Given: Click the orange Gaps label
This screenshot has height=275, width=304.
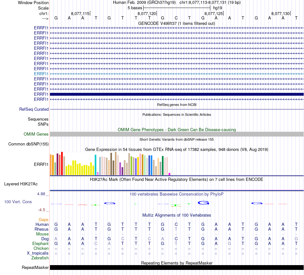Looking at the screenshot, I should tap(44, 219).
